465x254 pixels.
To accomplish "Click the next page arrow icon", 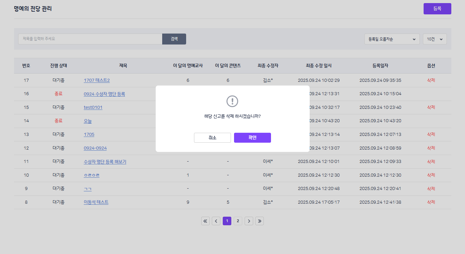I will click(249, 221).
